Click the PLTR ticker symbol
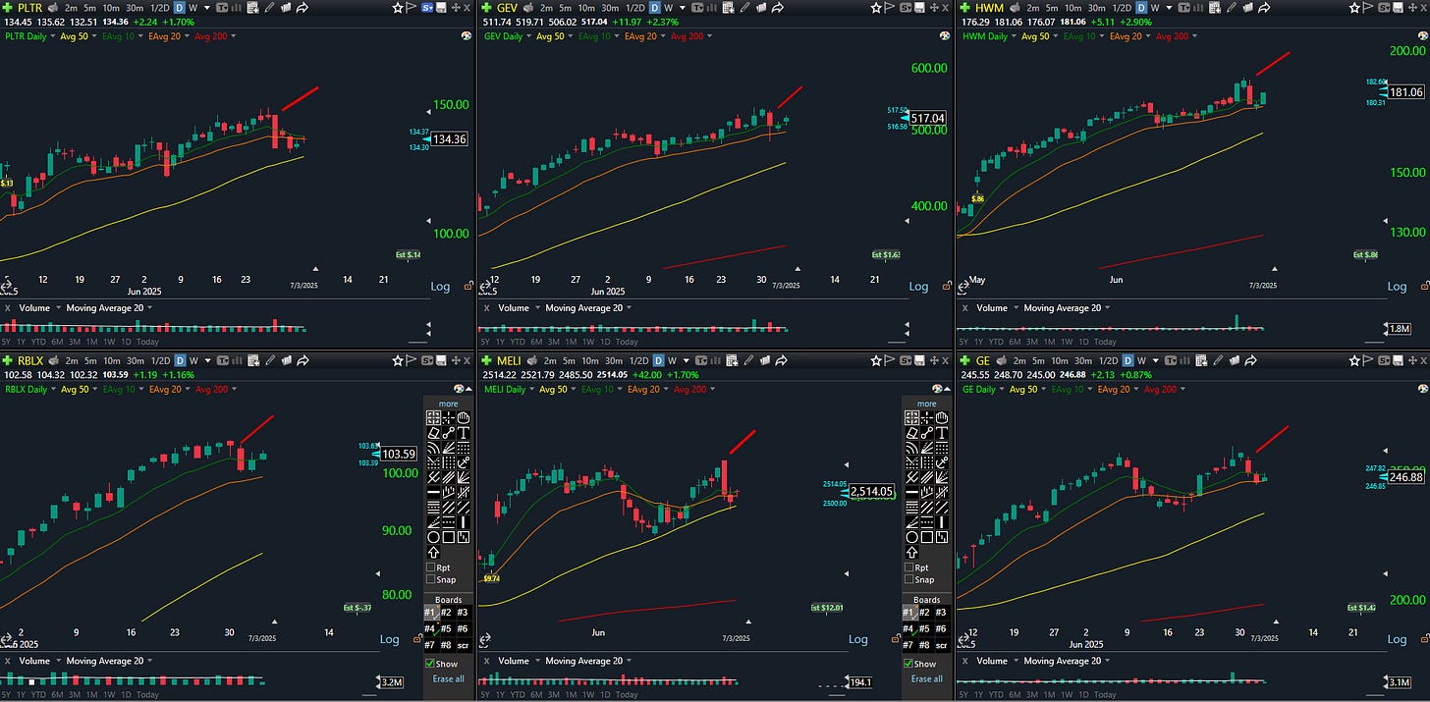 [x=30, y=8]
